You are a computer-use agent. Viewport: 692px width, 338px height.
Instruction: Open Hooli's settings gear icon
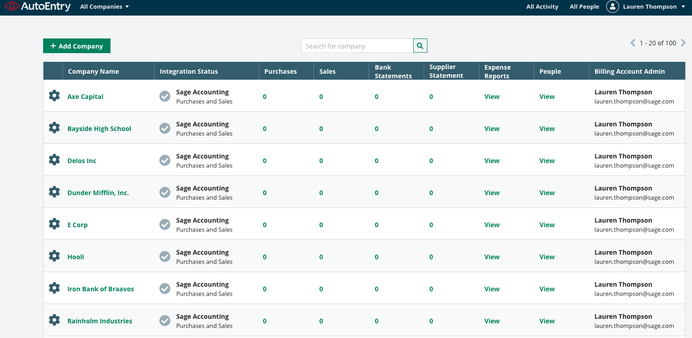(54, 256)
